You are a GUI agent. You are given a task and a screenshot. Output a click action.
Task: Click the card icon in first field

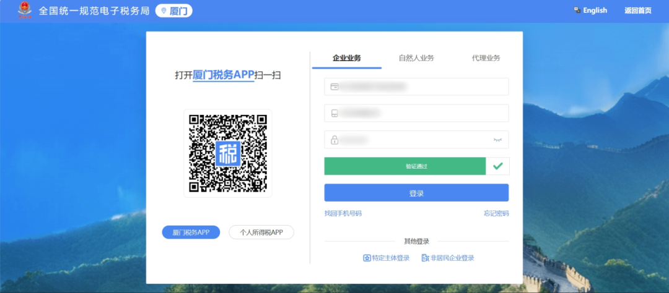[x=334, y=87]
